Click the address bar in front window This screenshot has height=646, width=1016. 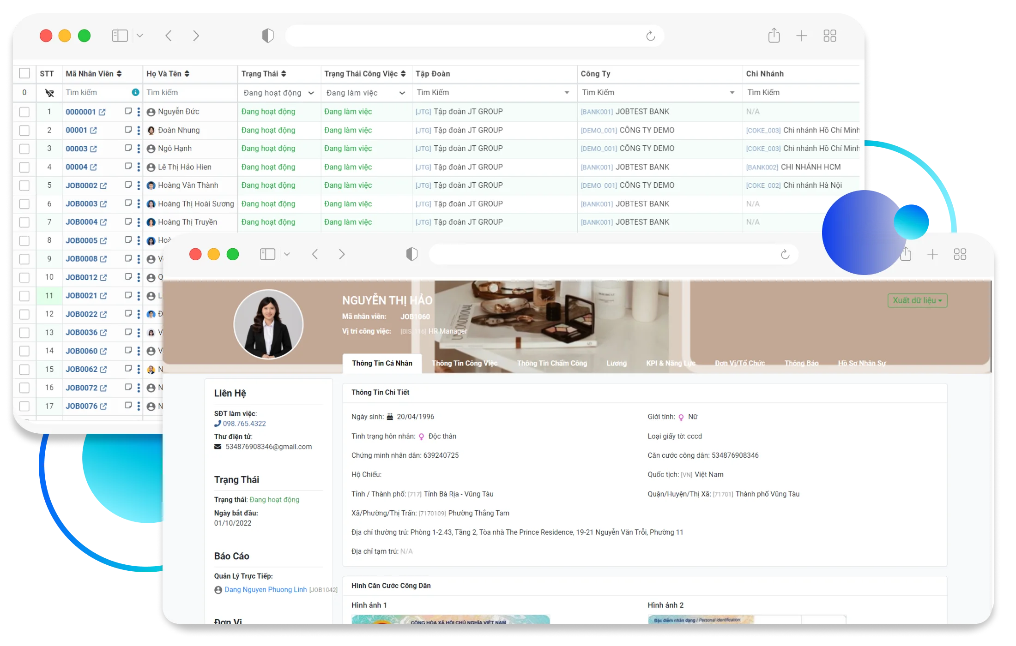pyautogui.click(x=613, y=254)
